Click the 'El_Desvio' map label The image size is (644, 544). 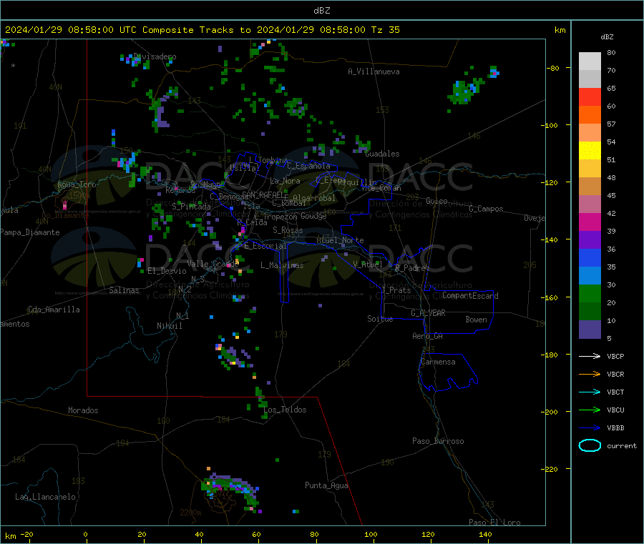coord(167,271)
